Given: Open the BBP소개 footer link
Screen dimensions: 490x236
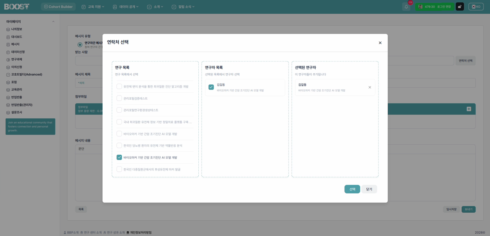Looking at the screenshot, I should (71, 232).
